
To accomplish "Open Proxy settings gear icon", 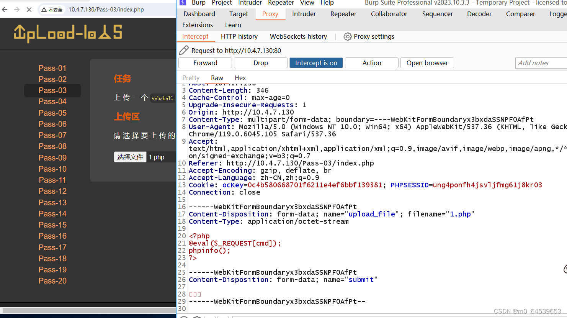I will pyautogui.click(x=348, y=36).
